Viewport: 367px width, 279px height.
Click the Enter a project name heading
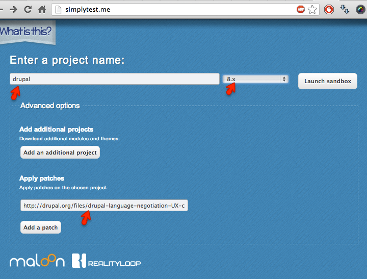point(67,60)
